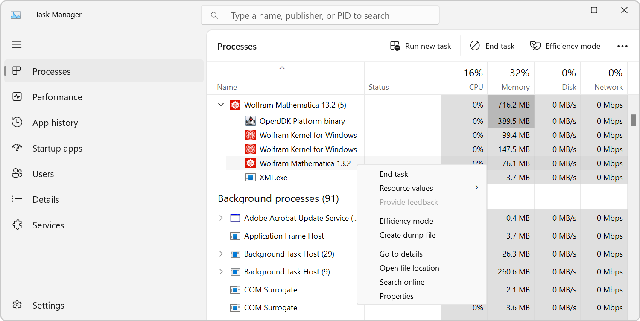The height and width of the screenshot is (321, 640).
Task: Open the three-dot more options menu
Action: pos(622,46)
